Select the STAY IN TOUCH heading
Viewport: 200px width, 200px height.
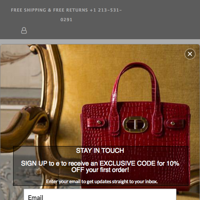pos(100,151)
